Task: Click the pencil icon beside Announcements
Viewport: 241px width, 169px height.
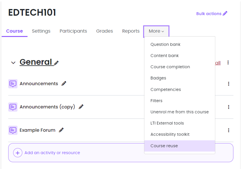Action: pos(64,84)
